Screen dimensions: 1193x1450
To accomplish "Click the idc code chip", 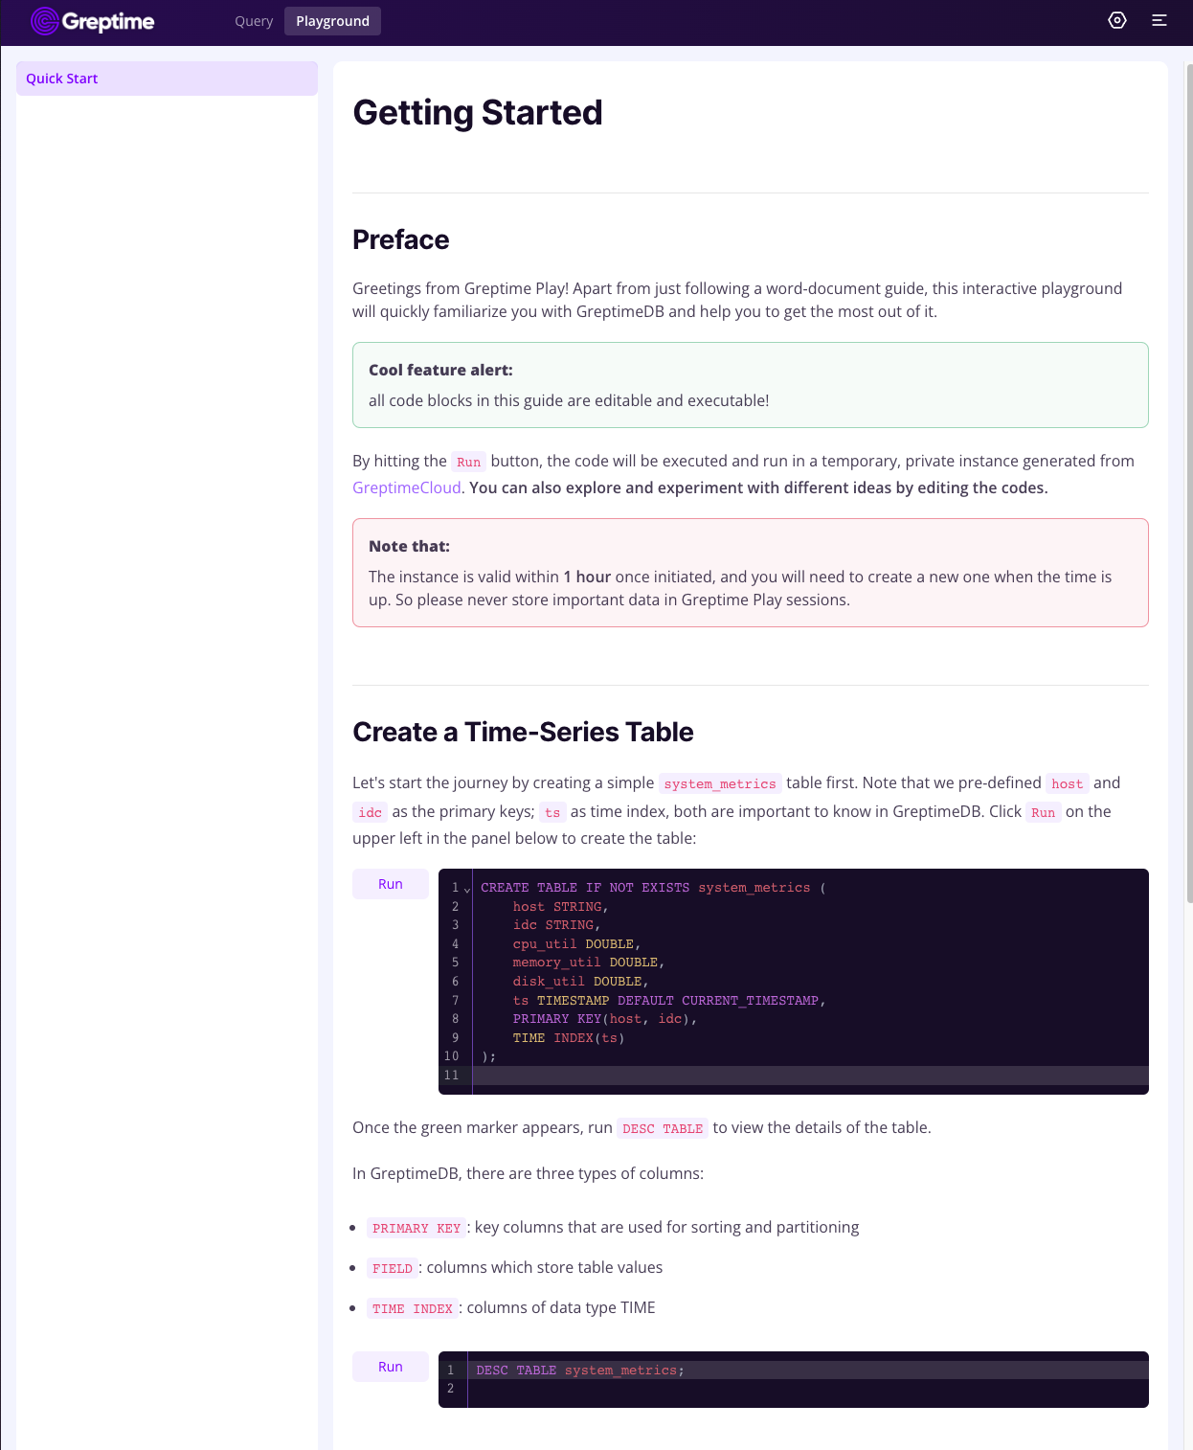I will 370,812.
